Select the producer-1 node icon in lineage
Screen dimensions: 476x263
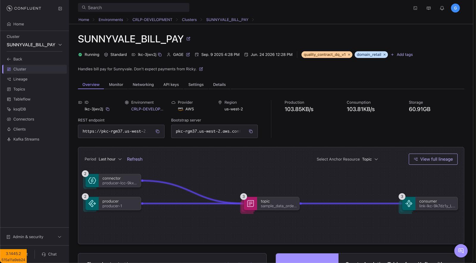(x=92, y=204)
